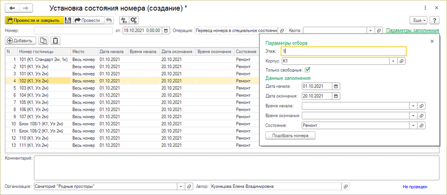
Task: Open the Операция field selection icon
Action: pyautogui.click(x=282, y=30)
